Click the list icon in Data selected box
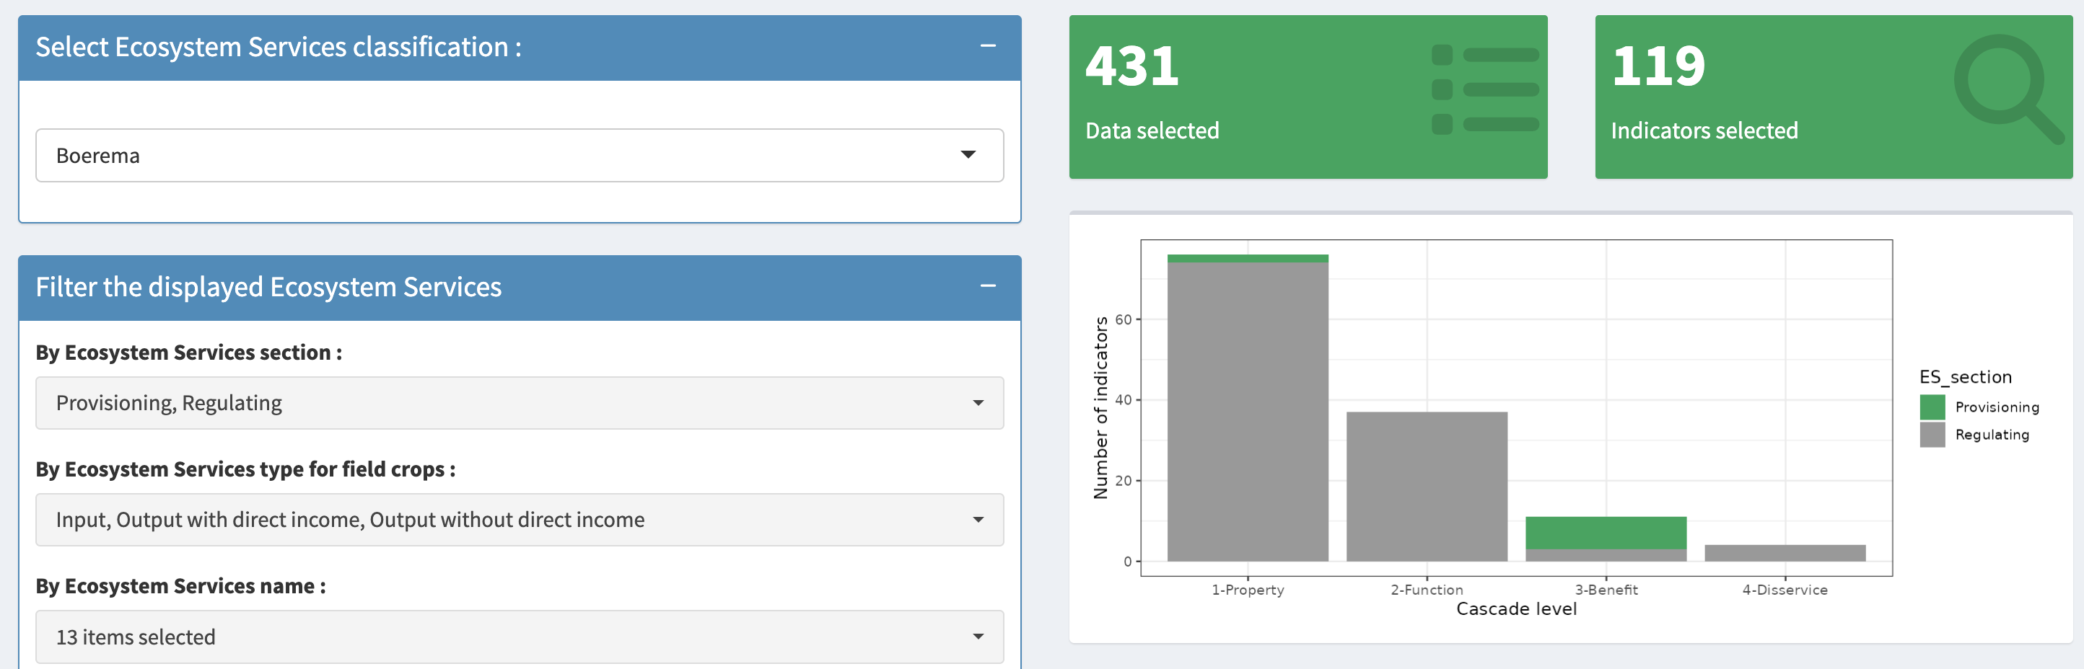Image resolution: width=2084 pixels, height=669 pixels. coord(1484,89)
